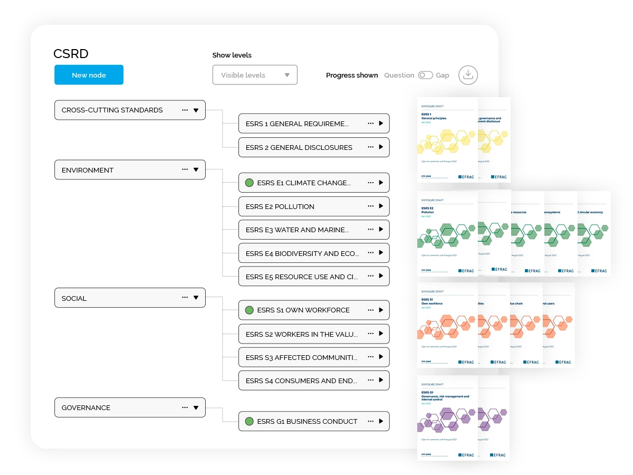Screen dimensions: 633x475
Task: Click the New node button
Action: click(89, 75)
